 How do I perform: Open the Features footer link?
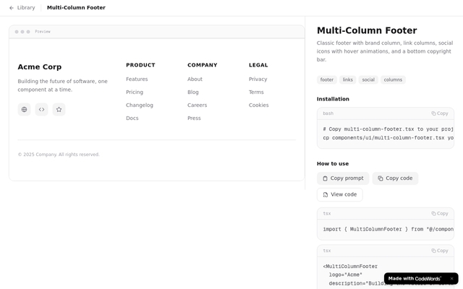[137, 79]
